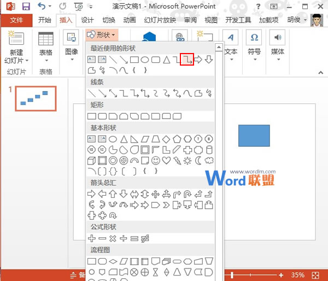Screen dimensions: 328x281
Task: Select slide 1 thumbnail in the panel
Action: coord(36,98)
